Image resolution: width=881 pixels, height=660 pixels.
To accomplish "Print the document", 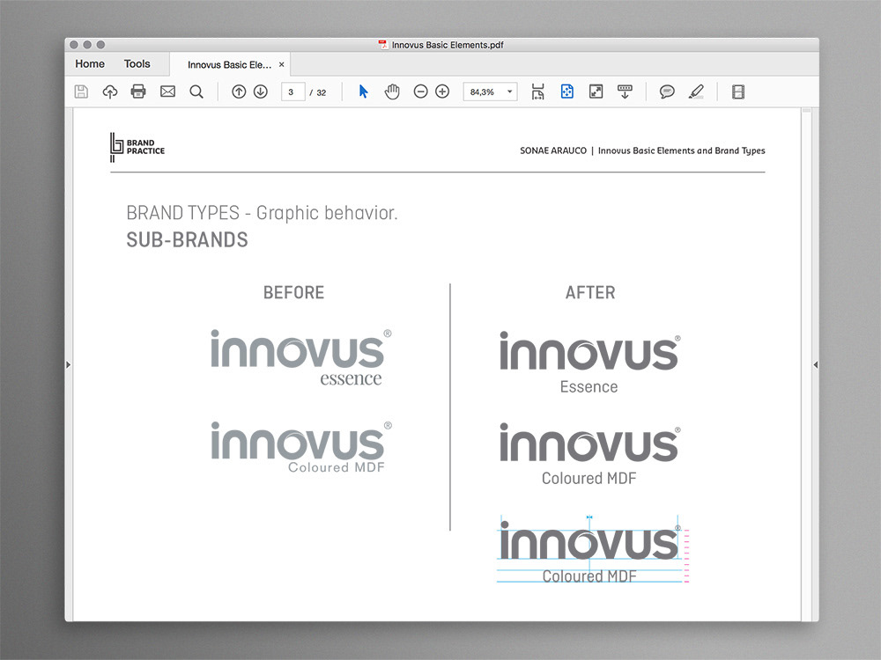I will [x=138, y=92].
